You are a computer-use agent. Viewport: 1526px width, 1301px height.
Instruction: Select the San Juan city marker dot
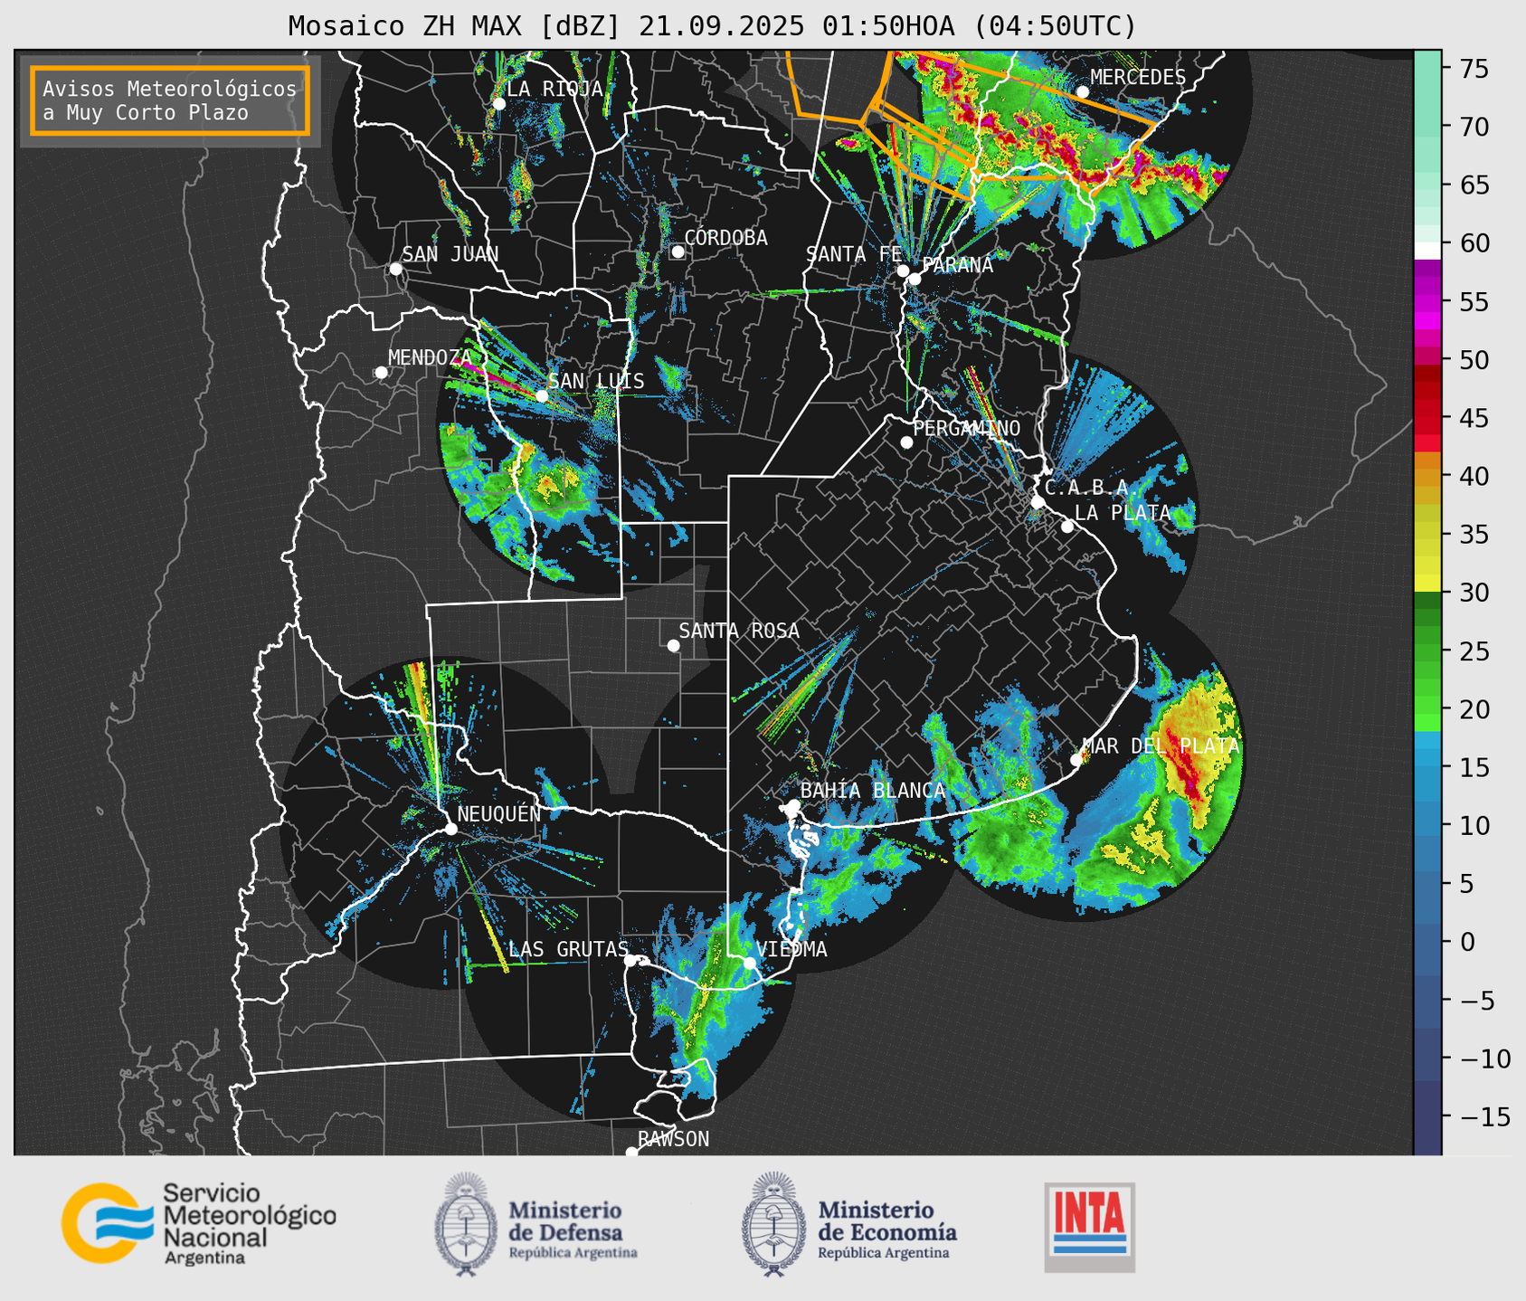click(x=395, y=269)
